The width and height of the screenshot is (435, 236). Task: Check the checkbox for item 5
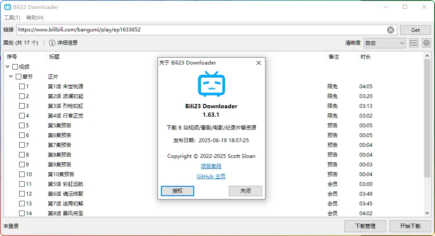click(x=22, y=125)
